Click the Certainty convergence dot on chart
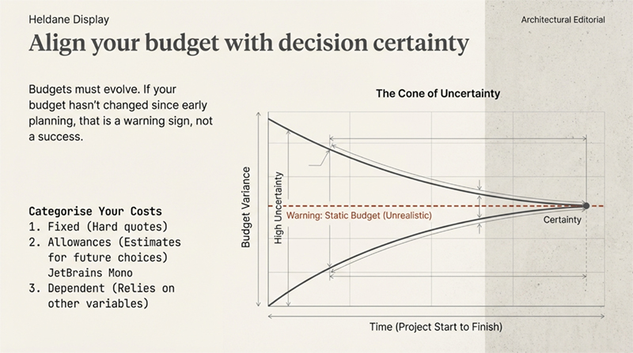The image size is (633, 353). (x=586, y=205)
